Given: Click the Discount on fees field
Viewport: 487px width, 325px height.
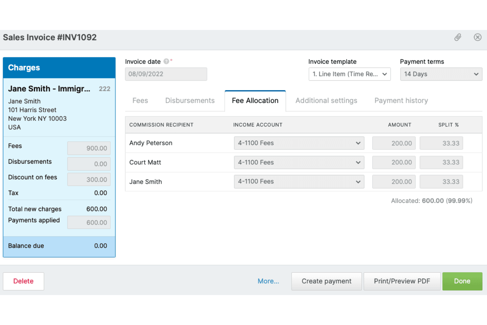Looking at the screenshot, I should pyautogui.click(x=89, y=179).
